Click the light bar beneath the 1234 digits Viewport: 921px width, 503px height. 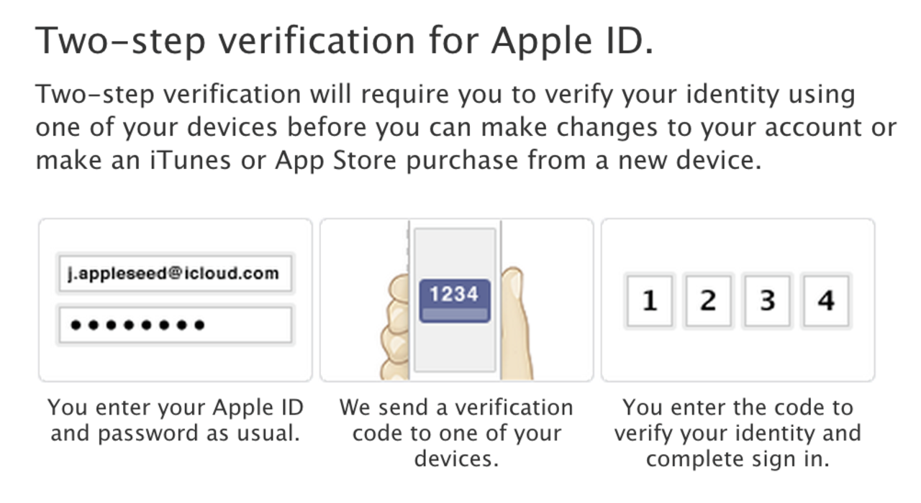point(454,314)
